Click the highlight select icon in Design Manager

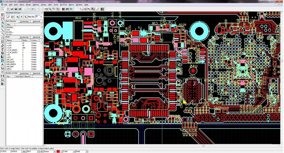25,17
